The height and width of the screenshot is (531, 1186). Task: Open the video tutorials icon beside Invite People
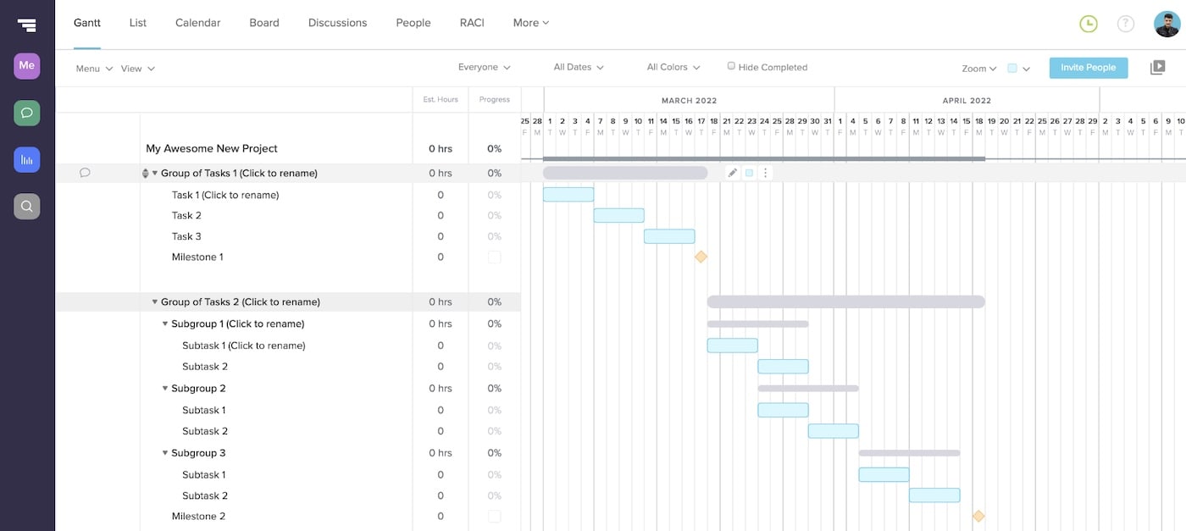pos(1157,67)
